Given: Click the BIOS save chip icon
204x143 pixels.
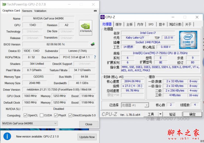Looking at the screenshot, I should coord(93,44).
